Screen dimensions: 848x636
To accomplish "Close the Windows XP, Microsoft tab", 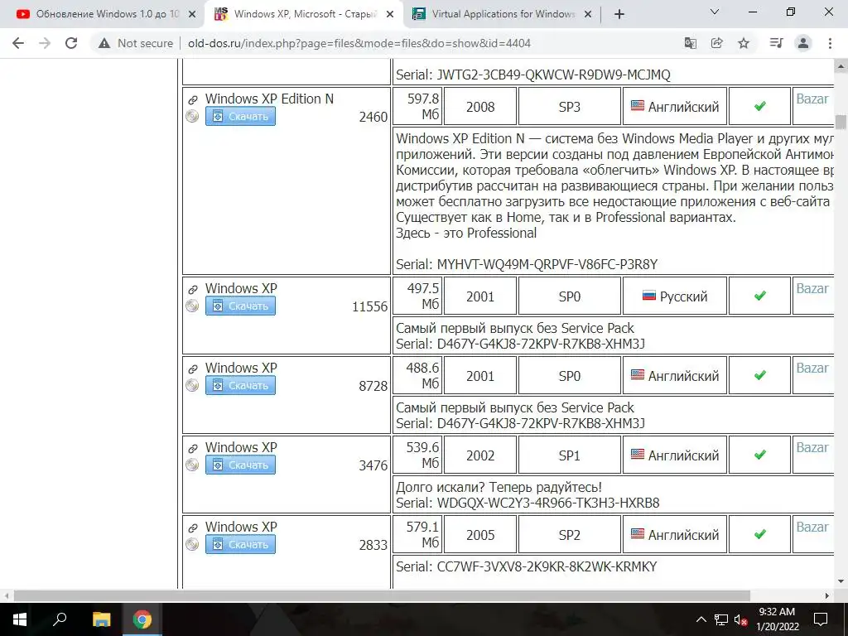I will coord(390,15).
